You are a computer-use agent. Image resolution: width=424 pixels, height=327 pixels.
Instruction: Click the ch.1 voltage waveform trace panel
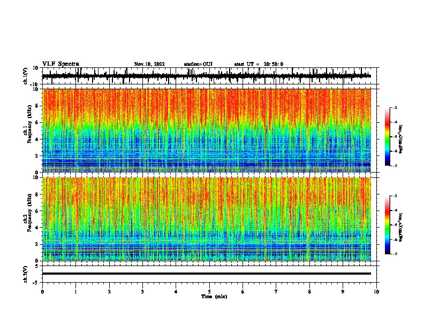(209, 76)
